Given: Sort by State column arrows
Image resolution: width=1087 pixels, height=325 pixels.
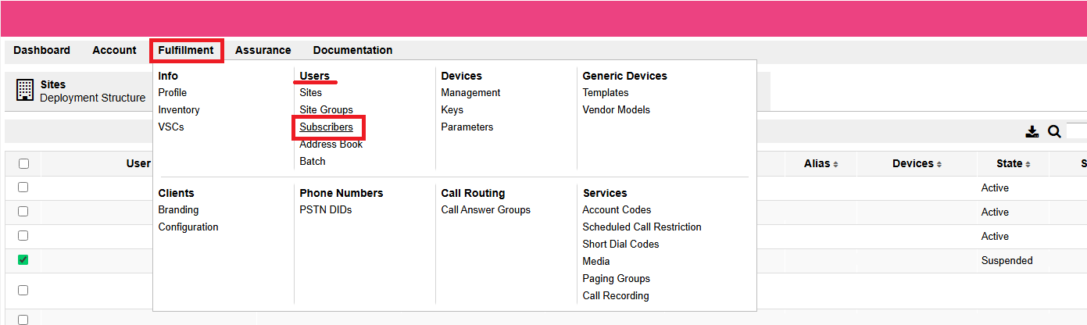Looking at the screenshot, I should tap(1028, 164).
